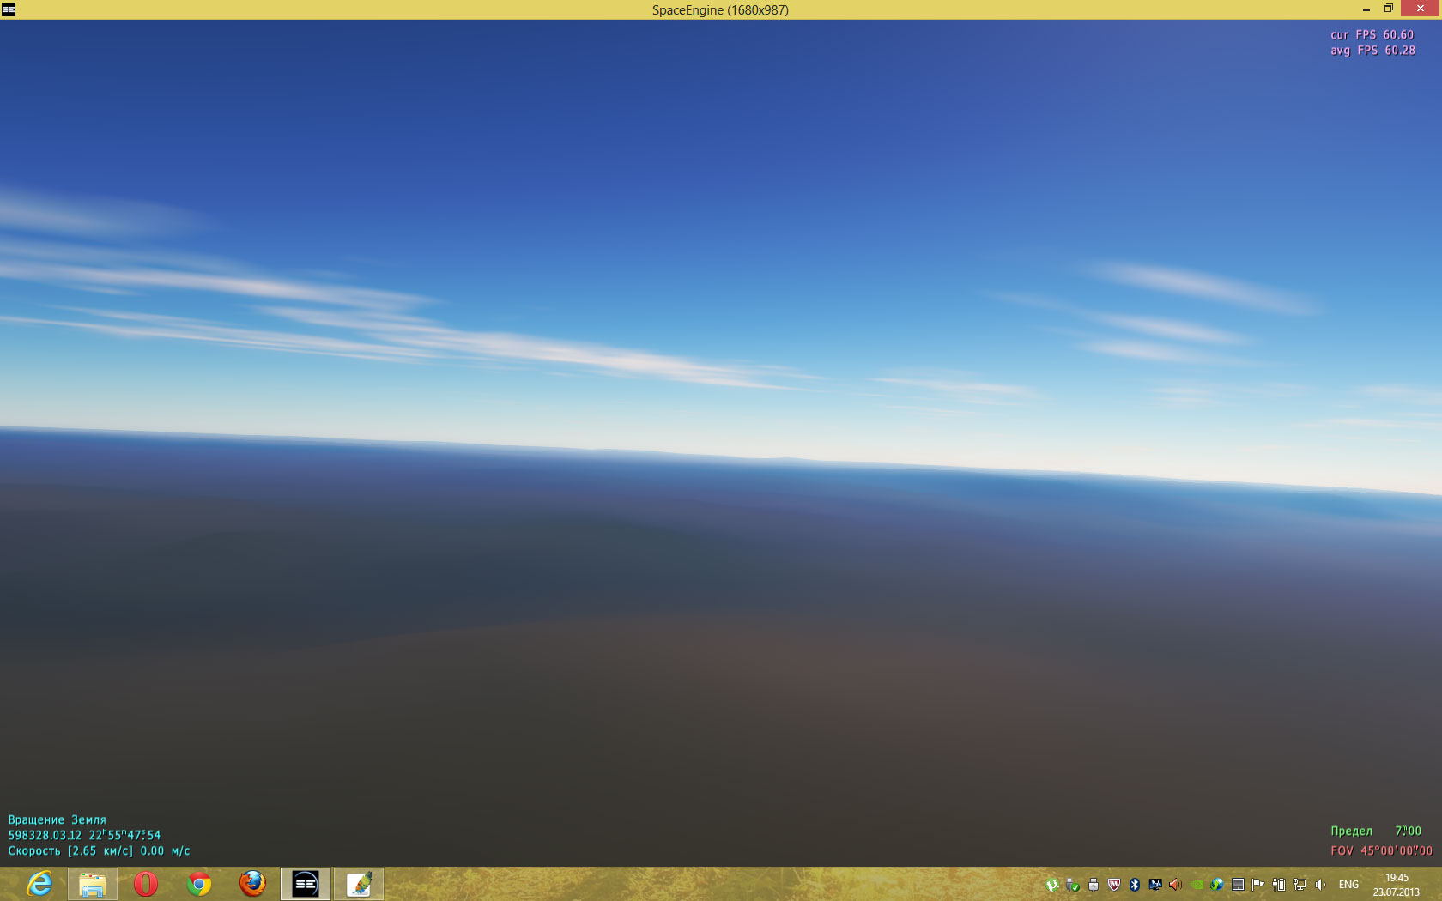The image size is (1442, 901).
Task: Open File Explorer from the taskbar
Action: click(x=93, y=884)
